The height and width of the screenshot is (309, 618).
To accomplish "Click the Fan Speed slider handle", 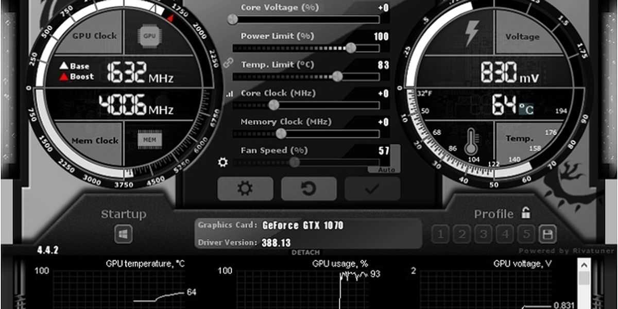I will (x=295, y=162).
